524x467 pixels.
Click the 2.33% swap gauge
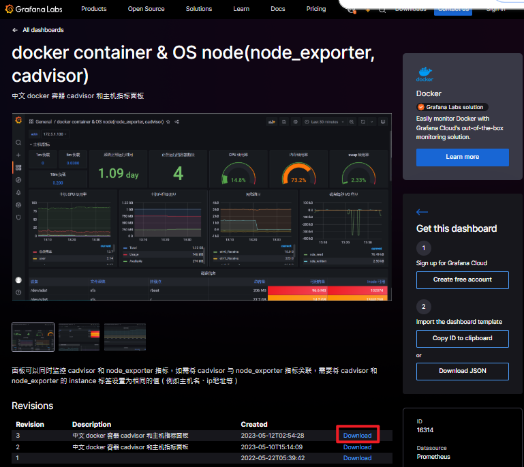click(358, 174)
